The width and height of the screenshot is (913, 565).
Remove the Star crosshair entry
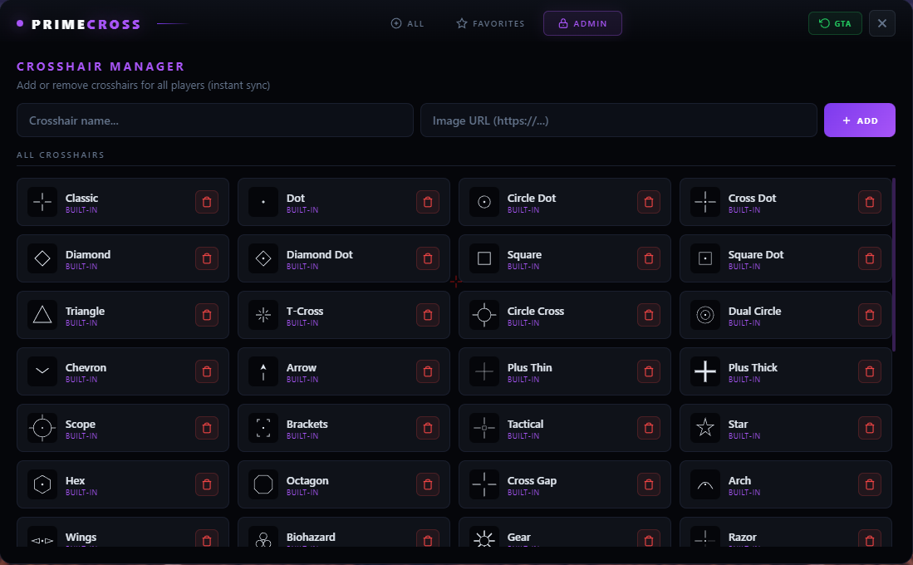click(x=870, y=428)
